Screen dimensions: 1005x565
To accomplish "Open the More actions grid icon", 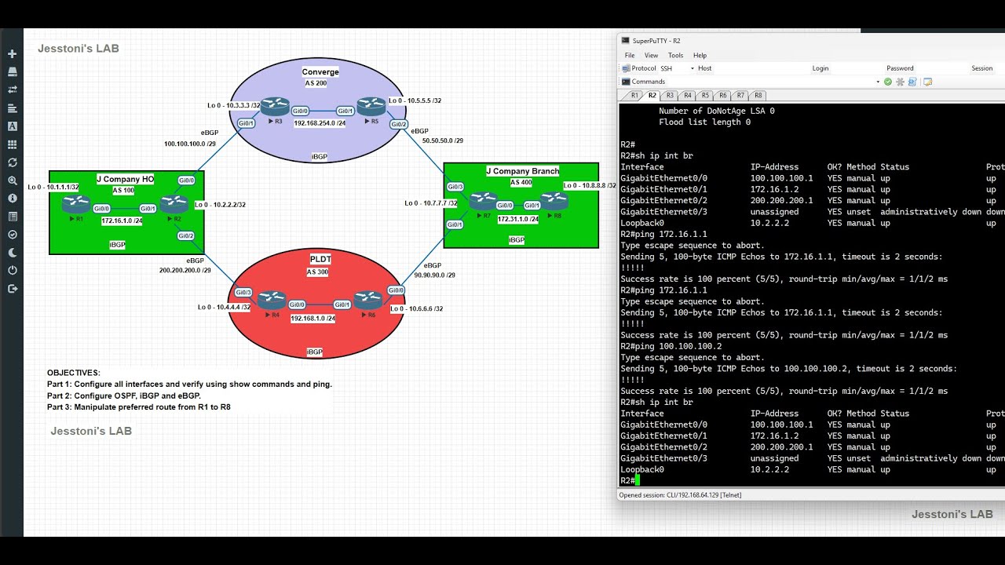I will click(12, 144).
